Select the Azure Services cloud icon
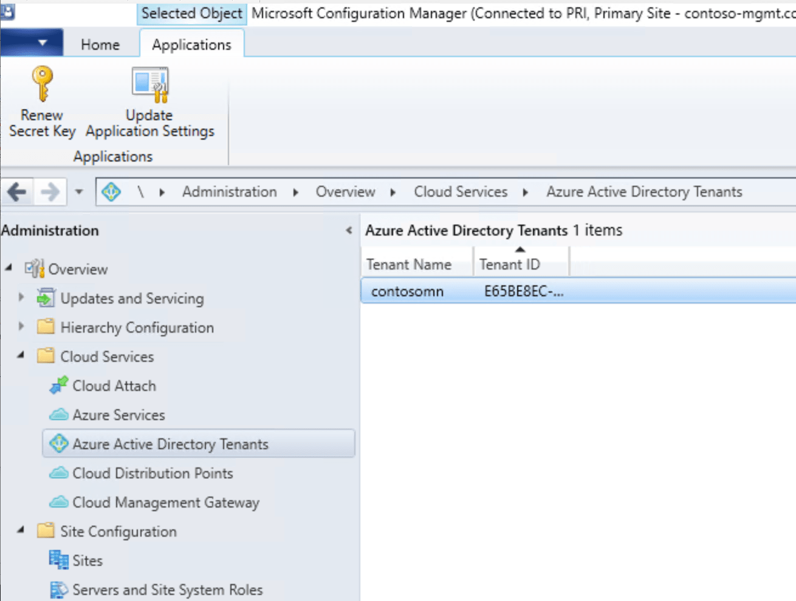This screenshot has width=796, height=601. (x=59, y=415)
